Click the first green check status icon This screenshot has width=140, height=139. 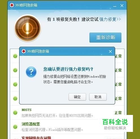(x=15, y=56)
